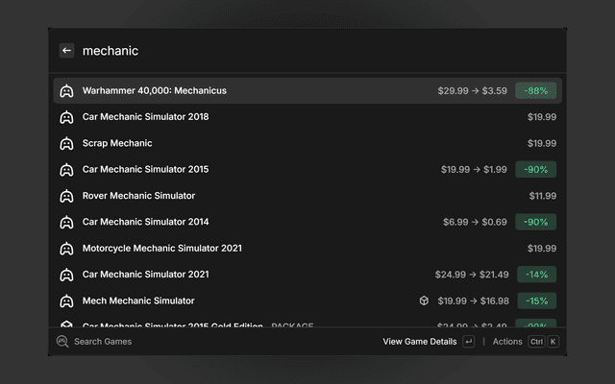Click the Search Games magnifier icon
The height and width of the screenshot is (384, 615).
coord(62,342)
